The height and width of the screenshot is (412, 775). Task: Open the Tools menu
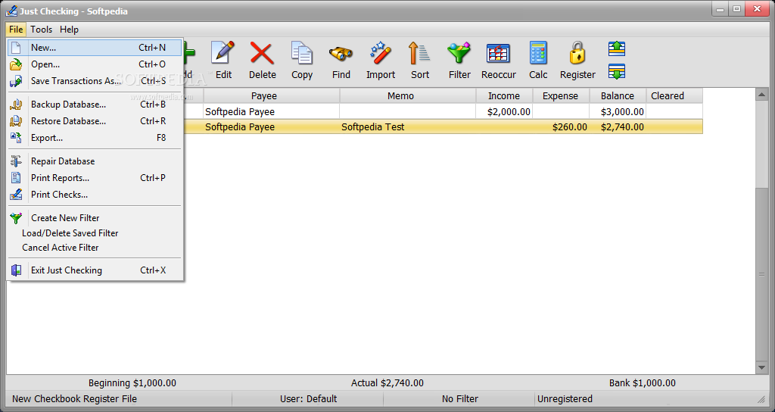(x=42, y=30)
